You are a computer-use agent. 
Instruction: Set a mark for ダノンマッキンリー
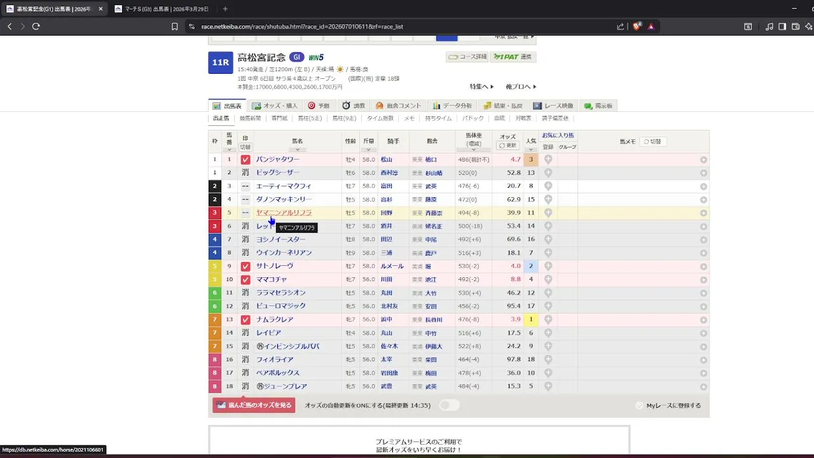(x=245, y=199)
